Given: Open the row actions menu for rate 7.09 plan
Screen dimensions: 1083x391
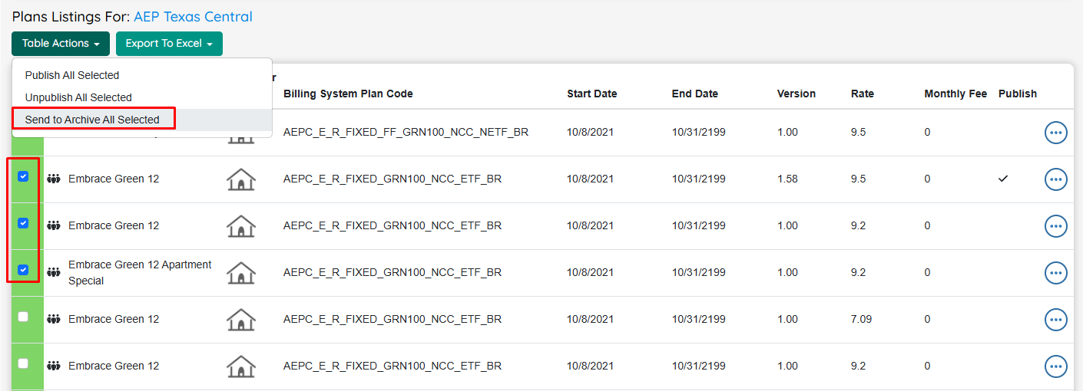Looking at the screenshot, I should coord(1056,320).
